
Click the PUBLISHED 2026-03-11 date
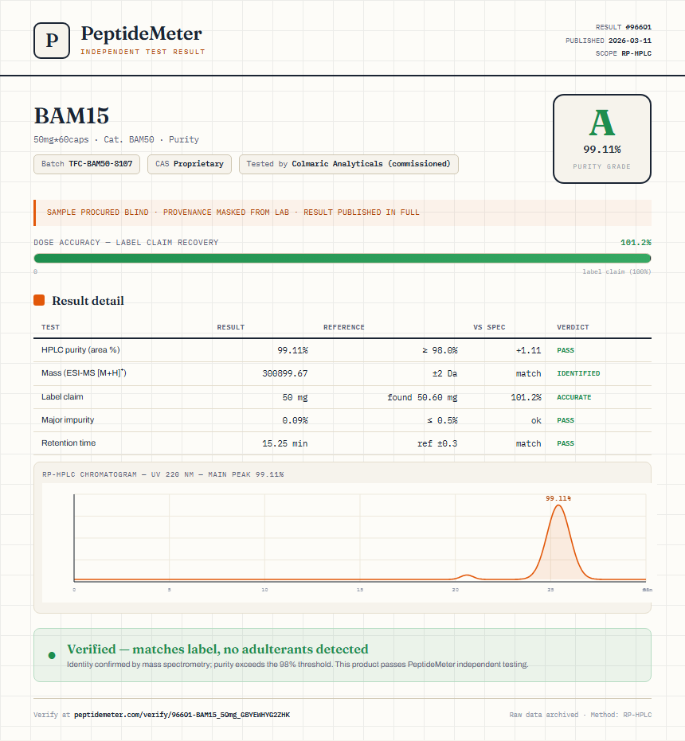[609, 41]
